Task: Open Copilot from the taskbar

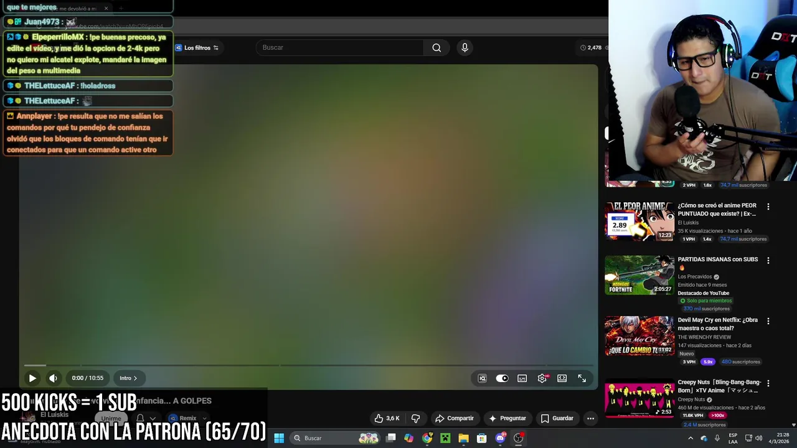Action: click(408, 438)
